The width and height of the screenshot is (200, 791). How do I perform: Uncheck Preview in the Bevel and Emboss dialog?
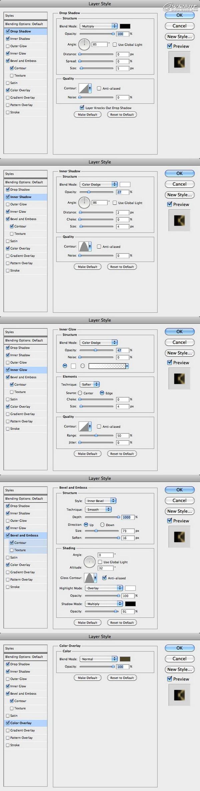click(x=170, y=521)
